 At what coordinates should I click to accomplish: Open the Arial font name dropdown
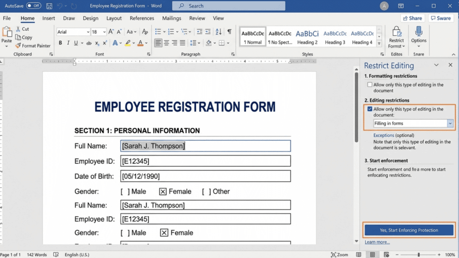87,32
